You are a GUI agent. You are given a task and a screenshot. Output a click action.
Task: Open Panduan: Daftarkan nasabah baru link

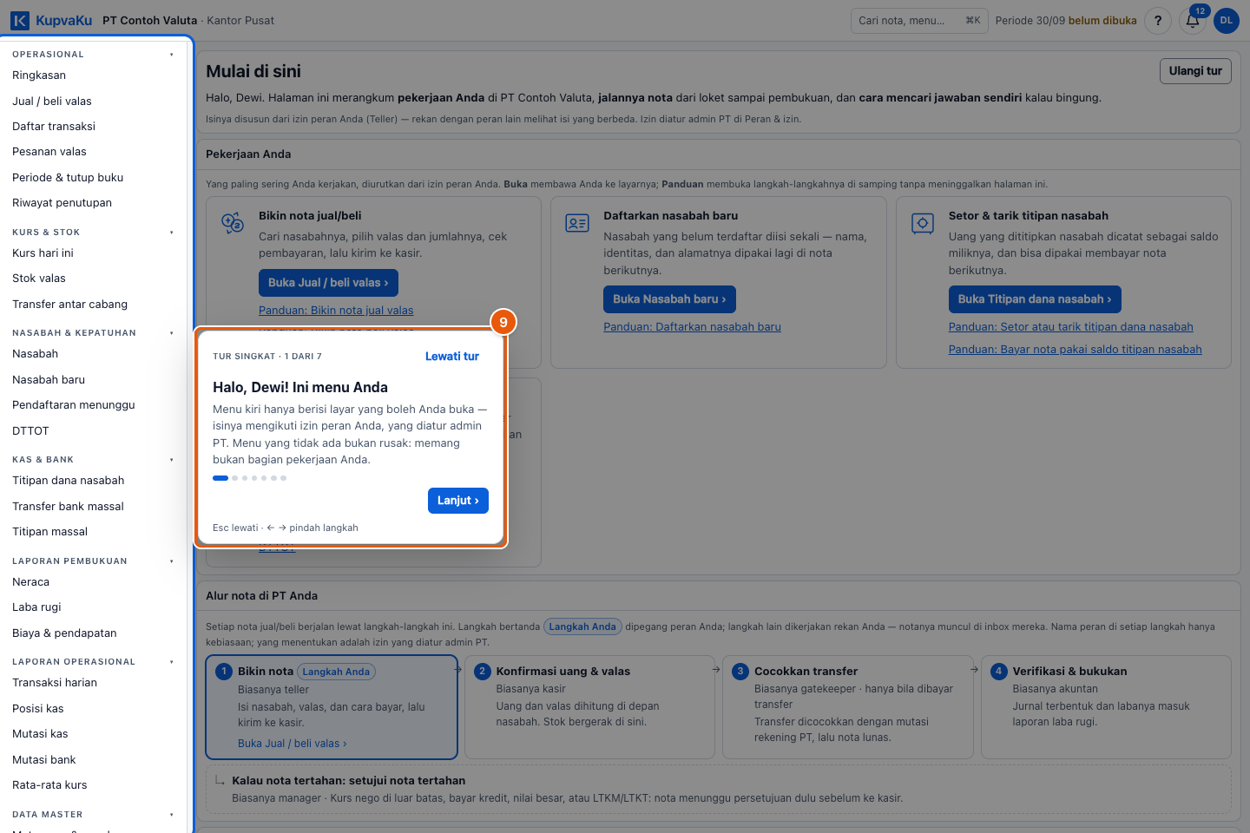tap(692, 327)
